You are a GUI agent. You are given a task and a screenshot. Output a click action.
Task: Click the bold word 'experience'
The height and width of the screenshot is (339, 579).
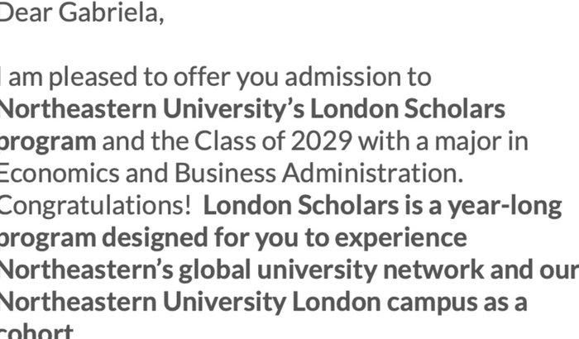[400, 237]
